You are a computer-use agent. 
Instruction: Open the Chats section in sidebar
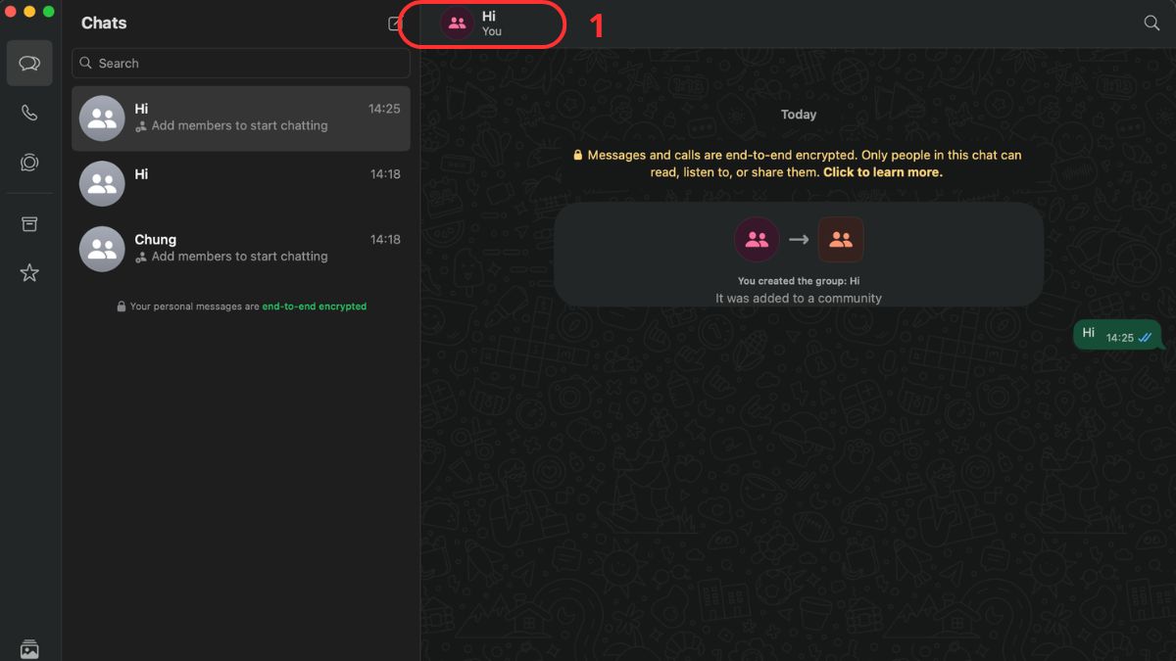[29, 64]
